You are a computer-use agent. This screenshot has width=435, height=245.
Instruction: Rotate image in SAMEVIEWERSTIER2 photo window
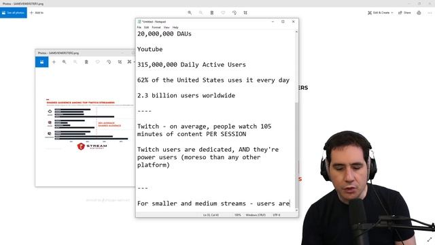click(109, 62)
